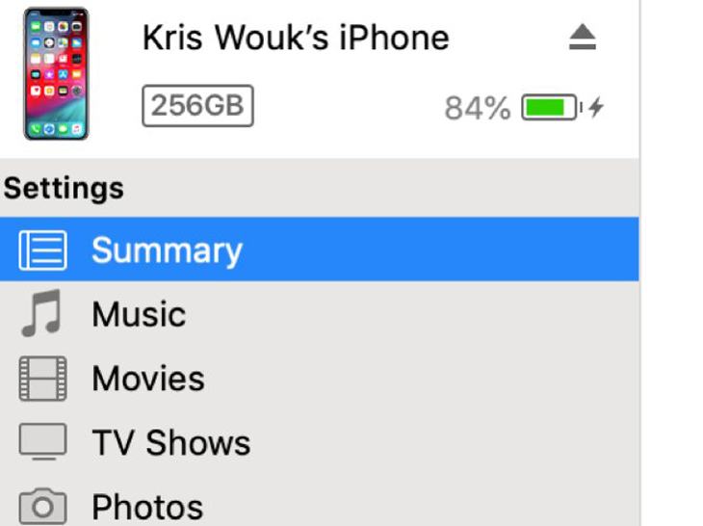This screenshot has width=703, height=526.
Task: Click the sidebar divider on the right edge
Action: coord(639,263)
